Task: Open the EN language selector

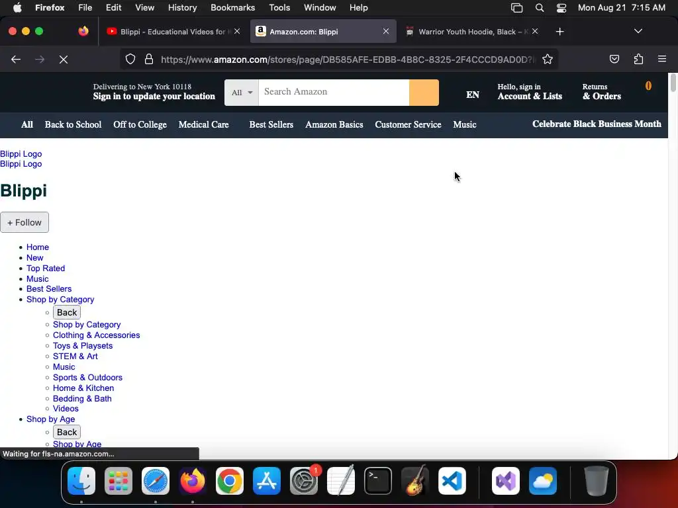Action: 472,95
